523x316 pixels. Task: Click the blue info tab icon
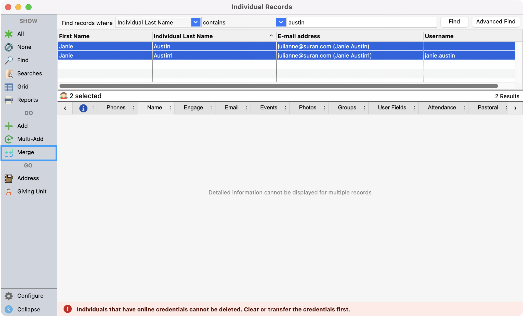(83, 108)
